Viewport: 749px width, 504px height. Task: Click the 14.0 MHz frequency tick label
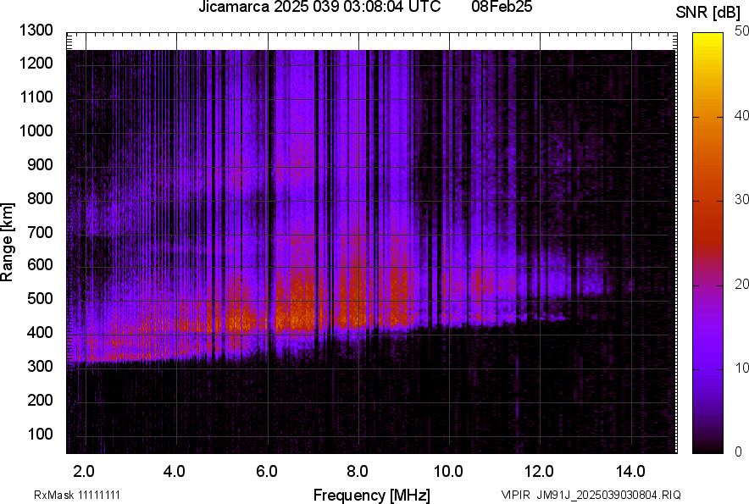pos(630,471)
